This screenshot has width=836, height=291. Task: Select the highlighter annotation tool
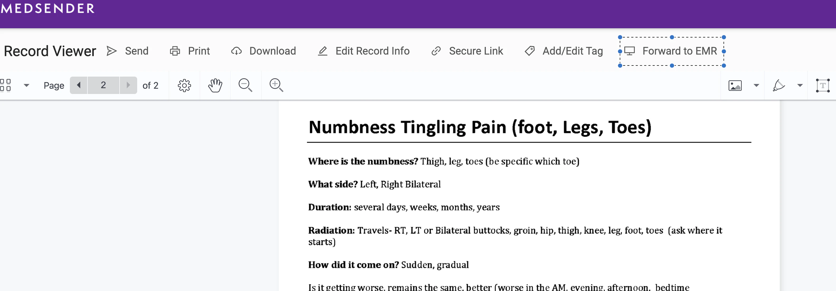click(779, 85)
